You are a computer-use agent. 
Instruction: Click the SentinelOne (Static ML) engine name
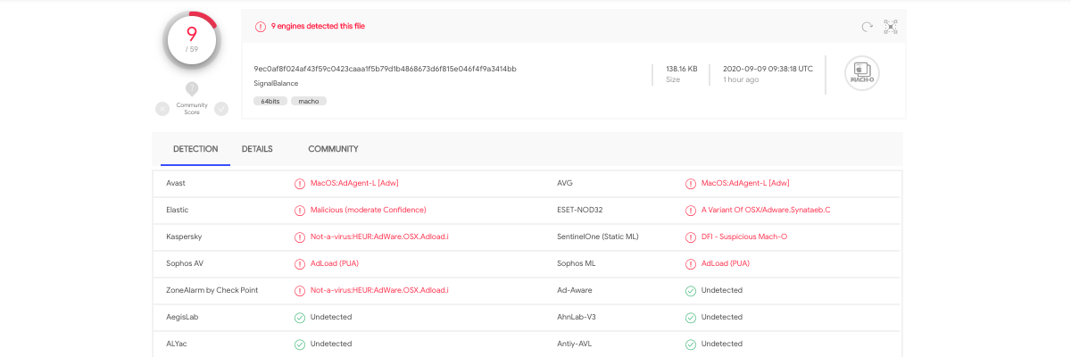click(598, 237)
